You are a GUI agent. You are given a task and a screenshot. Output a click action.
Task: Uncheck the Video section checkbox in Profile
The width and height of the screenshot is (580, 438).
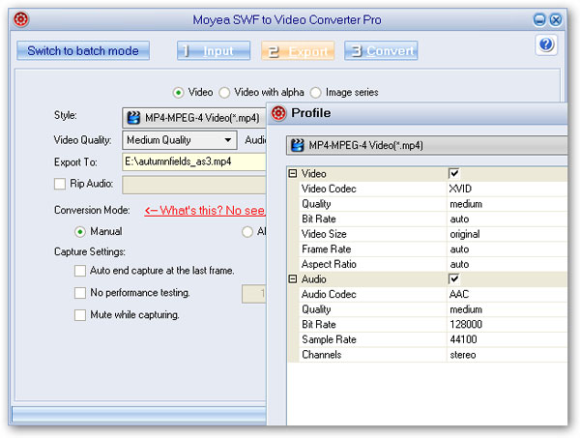point(454,173)
